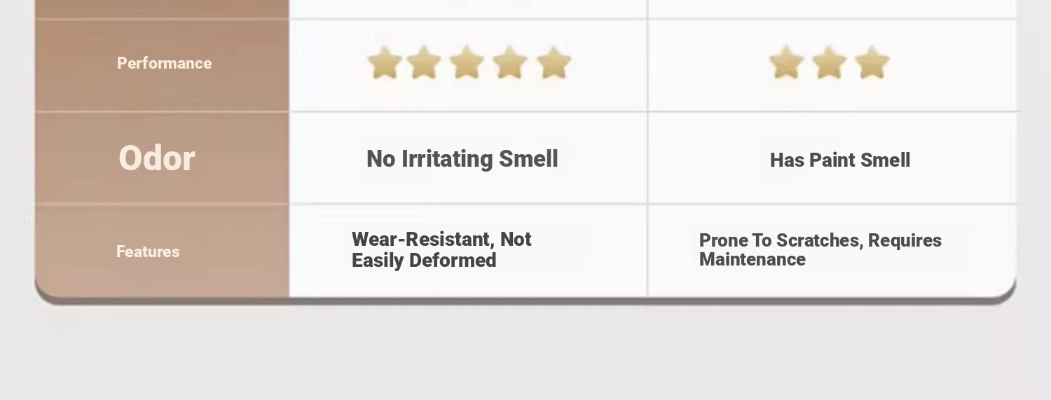This screenshot has height=400, width=1051.
Task: Select the Features row label
Action: [x=148, y=251]
